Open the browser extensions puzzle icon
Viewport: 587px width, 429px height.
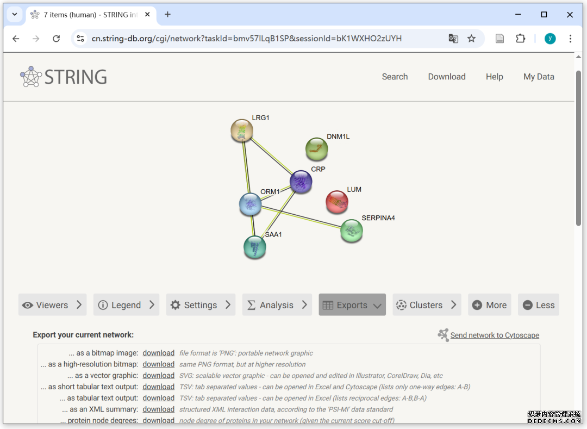(520, 39)
